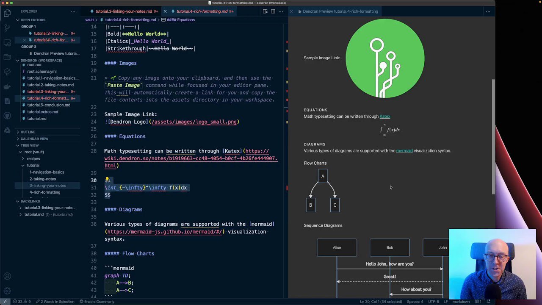Open the mermaid link in the preview
Screen dimensions: 542x305
(404, 151)
